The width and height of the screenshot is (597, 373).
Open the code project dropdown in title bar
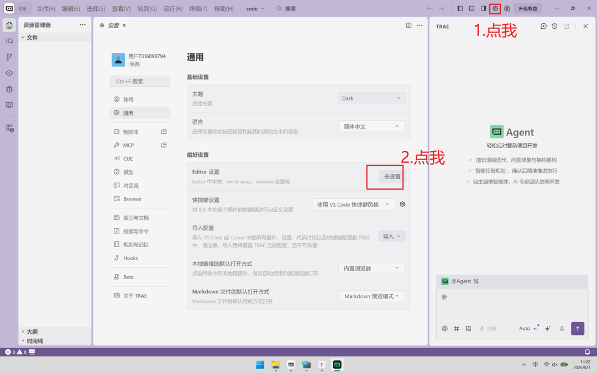pyautogui.click(x=255, y=8)
